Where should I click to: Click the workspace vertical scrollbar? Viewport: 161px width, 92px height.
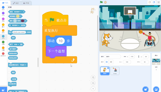[98, 28]
